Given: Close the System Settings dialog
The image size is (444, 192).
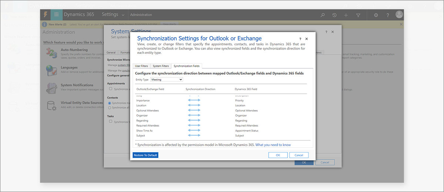Looking at the screenshot, I should pyautogui.click(x=333, y=32).
